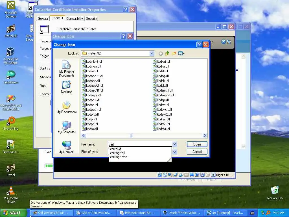This screenshot has height=217, width=289.
Task: Open My Computer in places bar
Action: click(67, 127)
